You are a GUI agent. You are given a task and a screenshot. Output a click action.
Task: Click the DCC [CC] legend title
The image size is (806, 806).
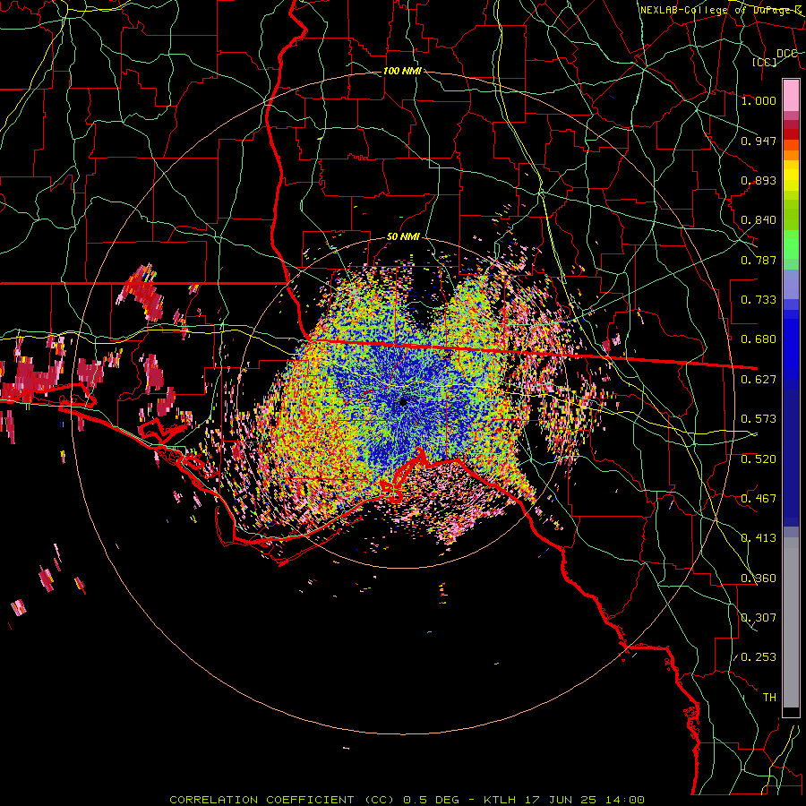776,57
